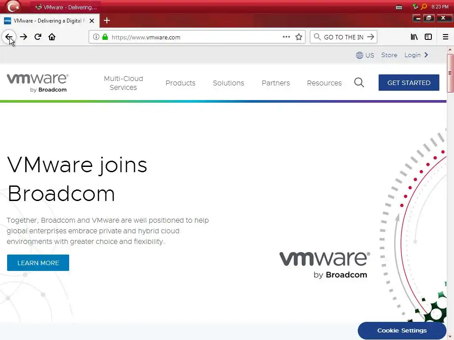Click the Login link text
This screenshot has height=340, width=454.
pyautogui.click(x=412, y=55)
